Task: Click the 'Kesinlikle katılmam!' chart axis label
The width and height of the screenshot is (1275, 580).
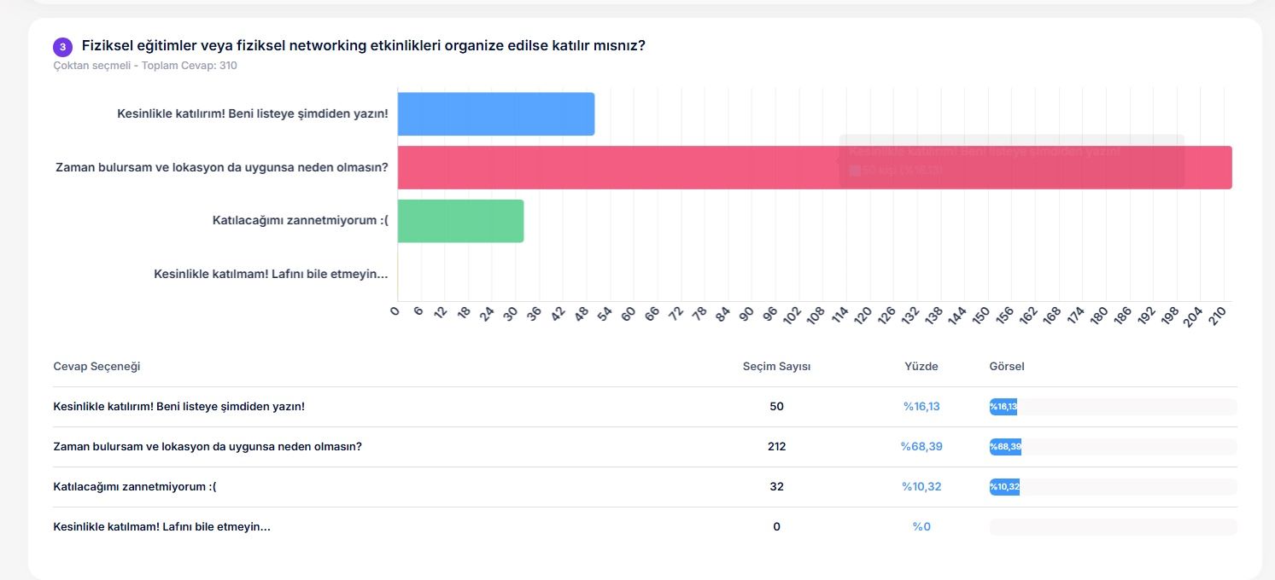Action: [271, 274]
